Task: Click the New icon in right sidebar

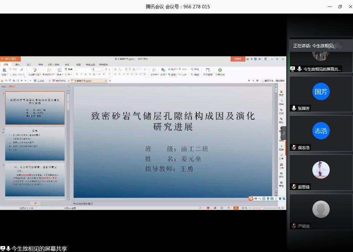Action: click(281, 92)
